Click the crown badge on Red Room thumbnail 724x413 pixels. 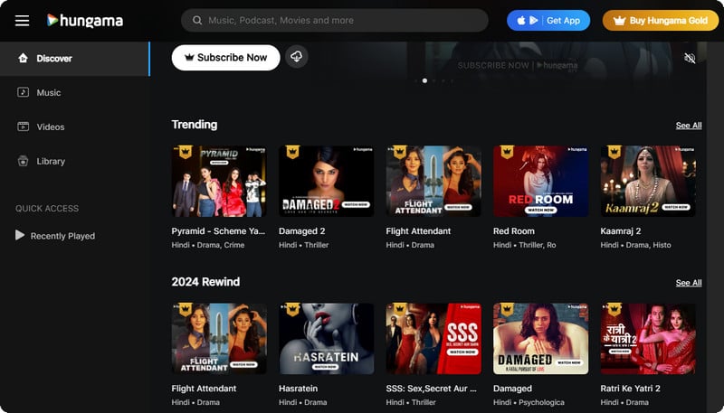click(x=507, y=152)
